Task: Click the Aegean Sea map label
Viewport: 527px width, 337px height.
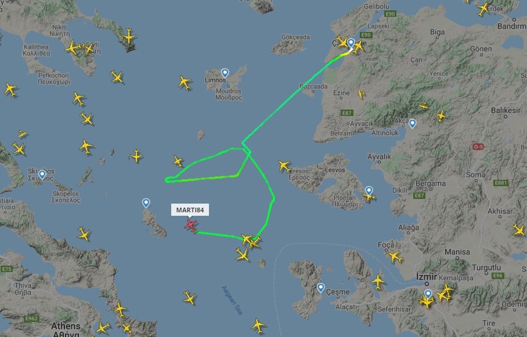Action: 232,300
